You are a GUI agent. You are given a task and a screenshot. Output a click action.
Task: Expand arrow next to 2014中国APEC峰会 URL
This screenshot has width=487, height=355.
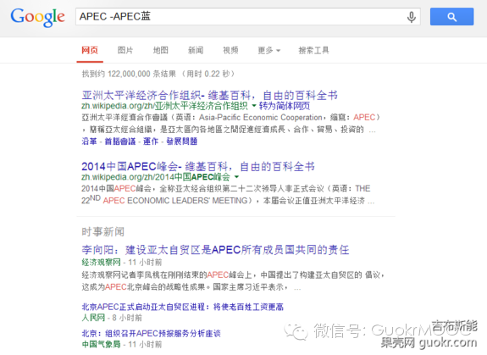point(236,177)
